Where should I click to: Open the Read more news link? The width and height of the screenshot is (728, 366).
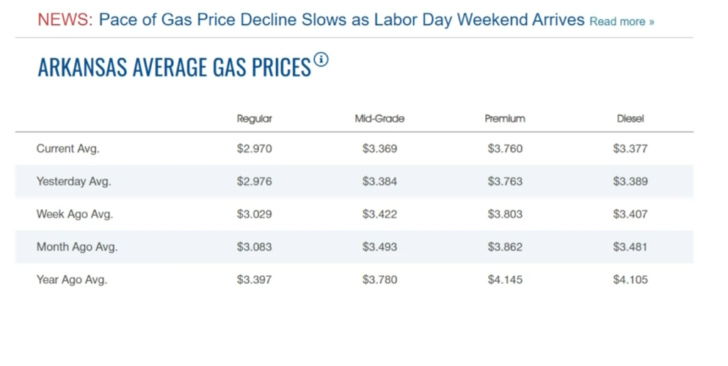point(621,21)
